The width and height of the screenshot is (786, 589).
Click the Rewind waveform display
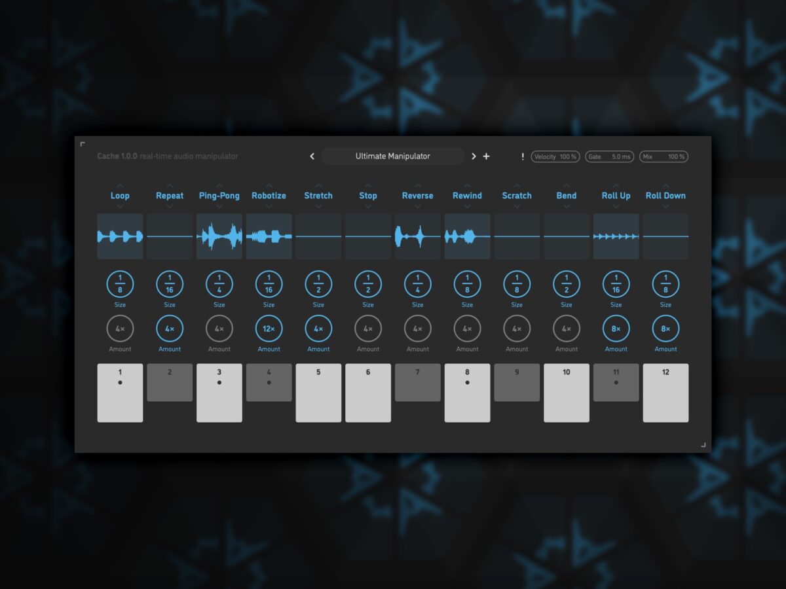[467, 236]
